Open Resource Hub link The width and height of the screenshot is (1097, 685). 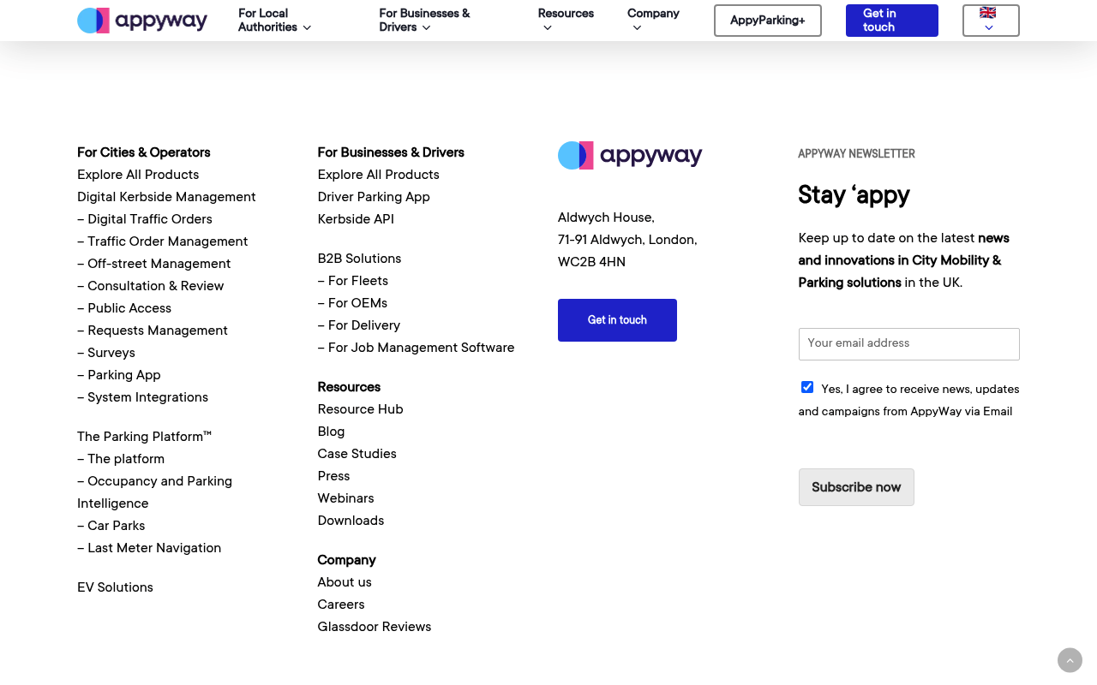point(360,409)
